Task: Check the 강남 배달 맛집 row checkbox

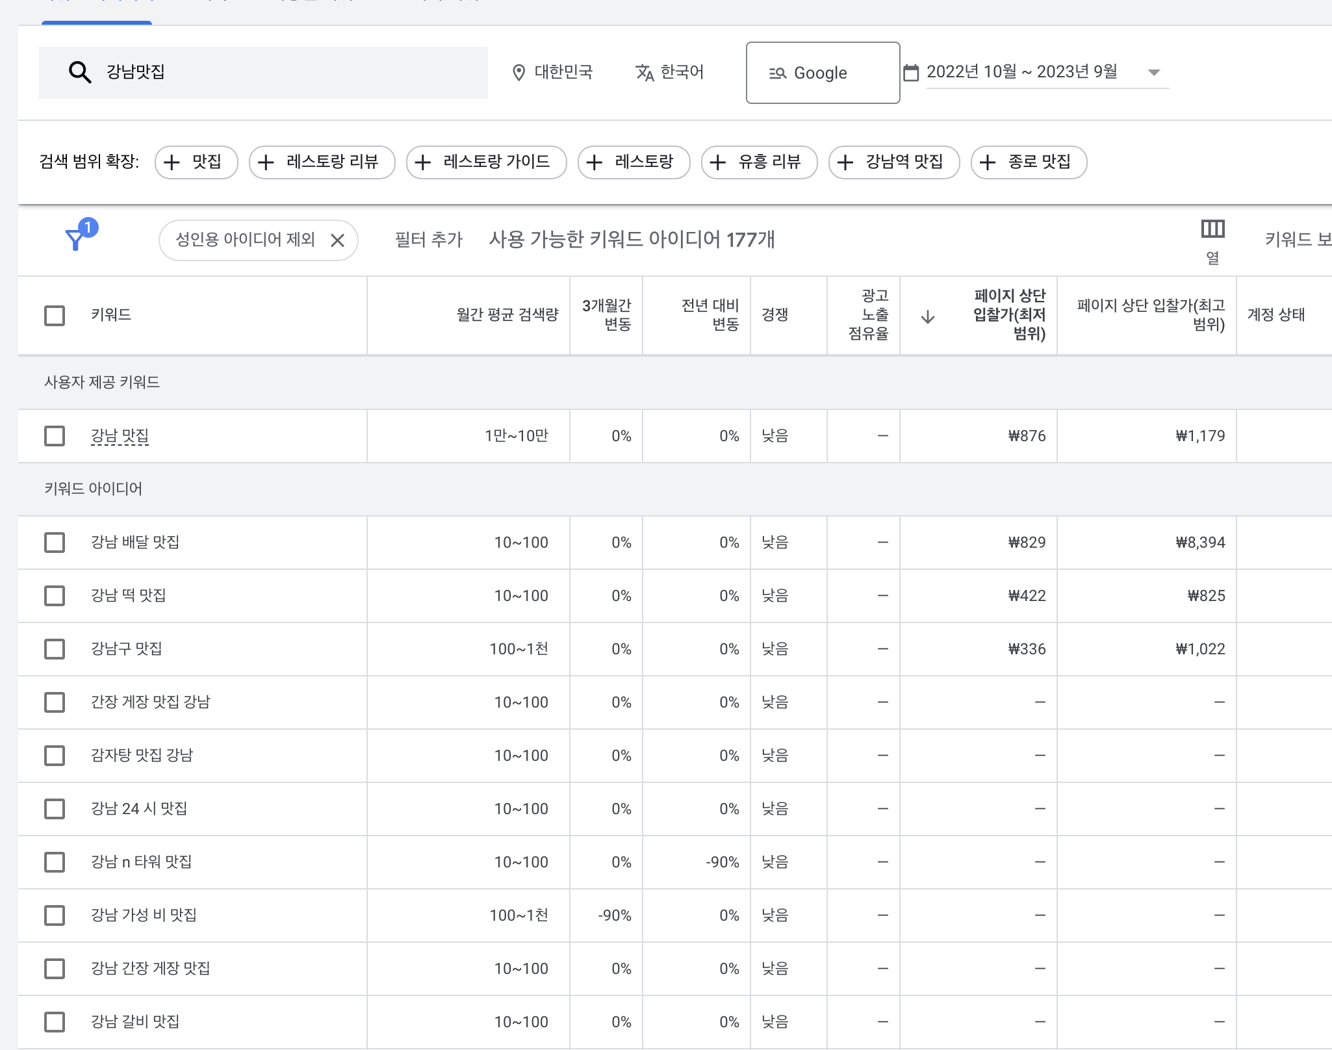Action: (55, 543)
